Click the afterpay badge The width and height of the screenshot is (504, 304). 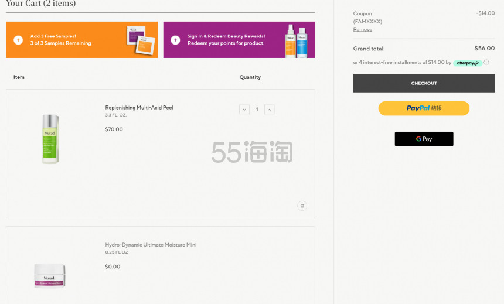468,63
